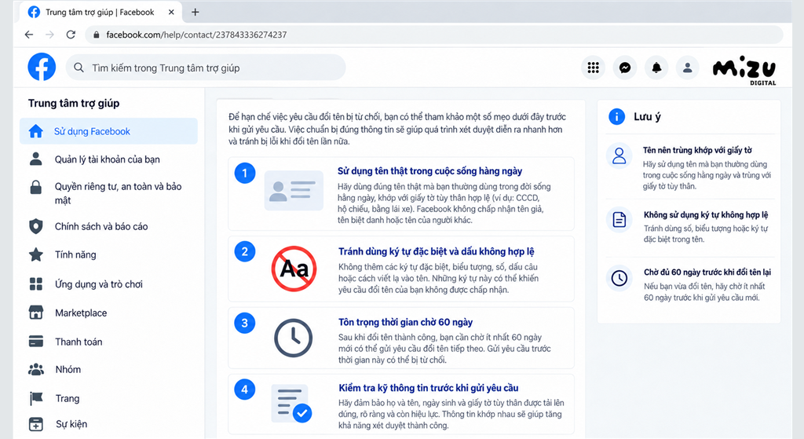Click the browser forward arrow
Image resolution: width=804 pixels, height=439 pixels.
49,35
